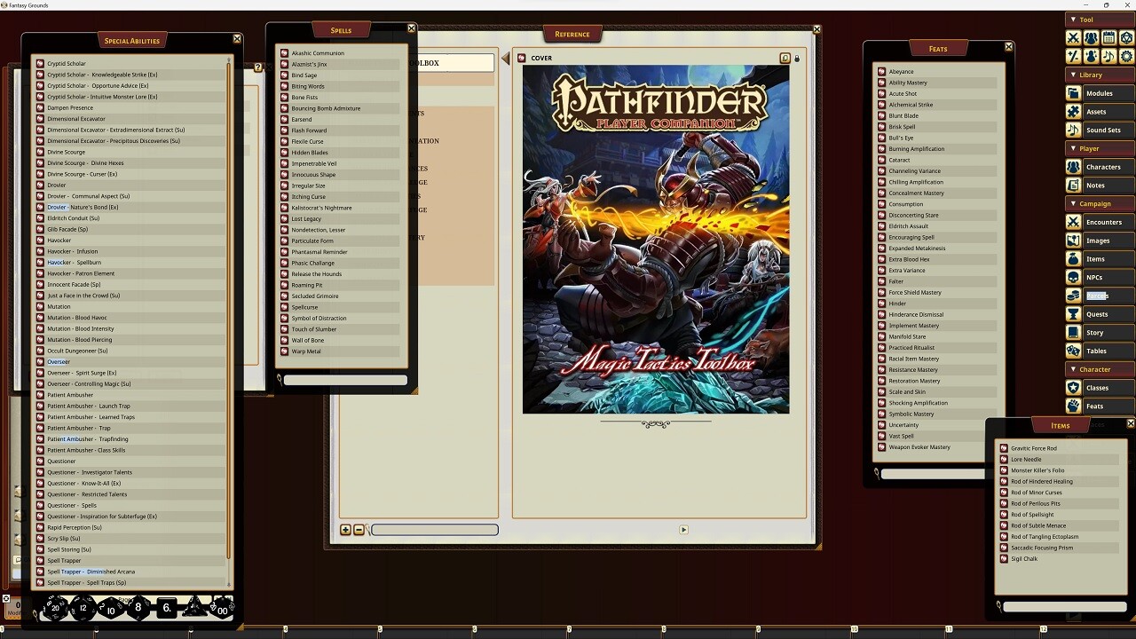Click the zoom in plus button
This screenshot has height=639, width=1136.
pos(345,530)
